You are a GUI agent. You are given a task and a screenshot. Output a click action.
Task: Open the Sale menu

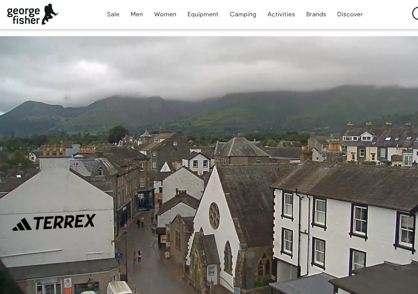[113, 14]
